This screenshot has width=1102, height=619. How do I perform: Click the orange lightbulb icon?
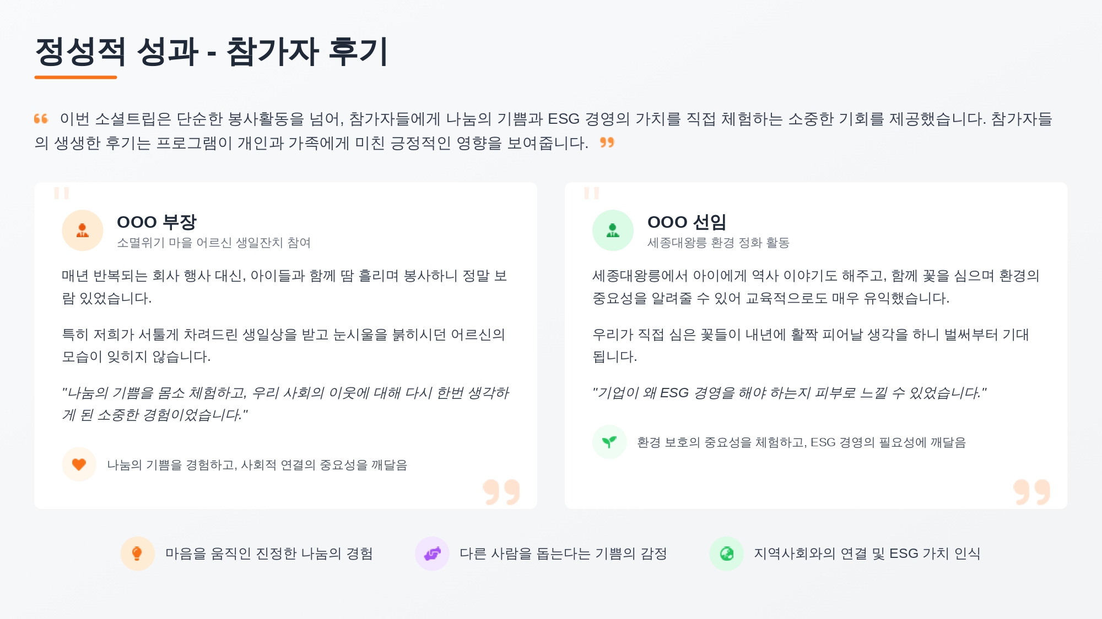tap(137, 554)
